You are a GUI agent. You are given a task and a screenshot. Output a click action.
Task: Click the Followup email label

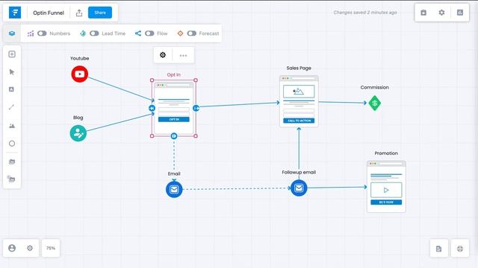coord(299,172)
